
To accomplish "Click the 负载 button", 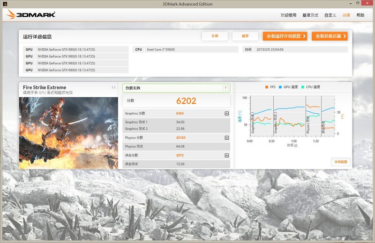I will (x=215, y=36).
